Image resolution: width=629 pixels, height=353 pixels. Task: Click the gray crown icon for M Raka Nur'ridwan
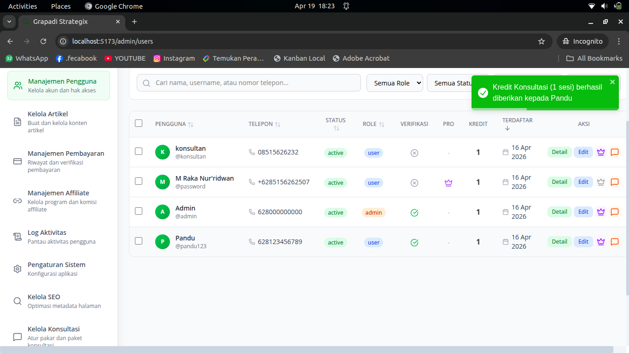tap(600, 182)
